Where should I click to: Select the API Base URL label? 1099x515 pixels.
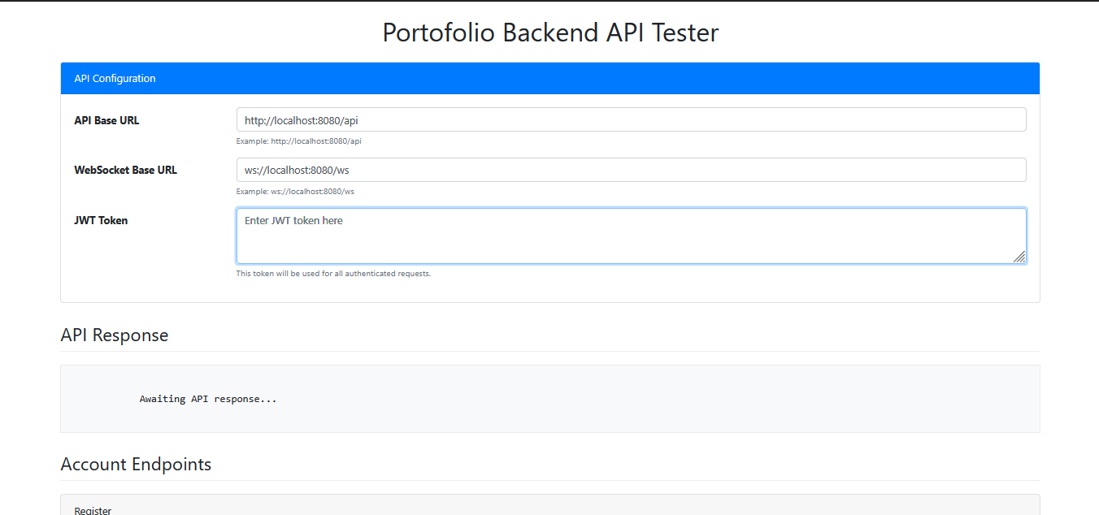pyautogui.click(x=106, y=119)
